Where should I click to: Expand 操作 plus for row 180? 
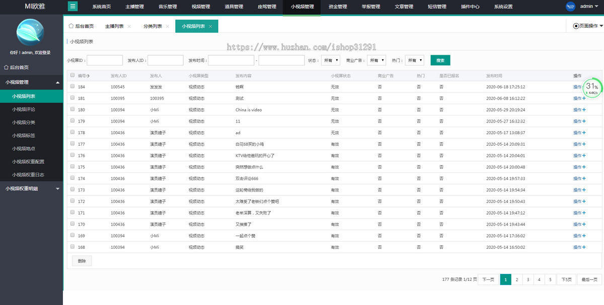584,110
